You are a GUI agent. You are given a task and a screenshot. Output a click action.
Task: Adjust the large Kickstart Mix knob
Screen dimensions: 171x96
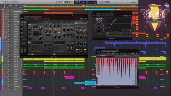click(99, 27)
